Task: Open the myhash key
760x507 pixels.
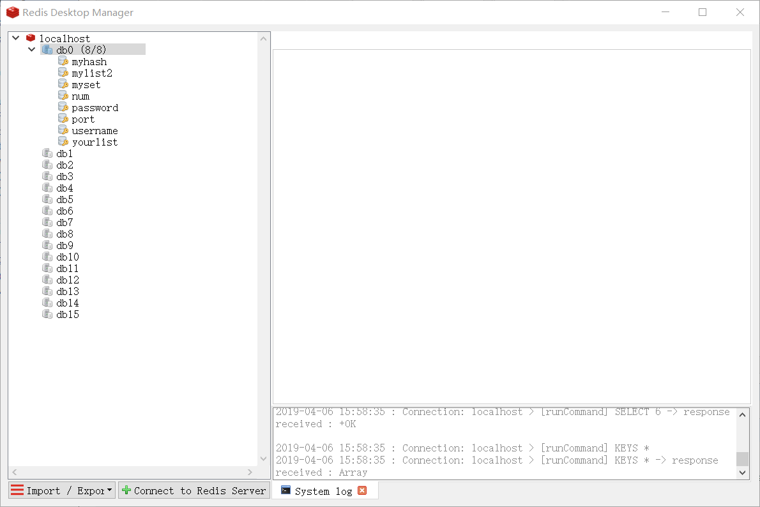Action: (x=89, y=61)
